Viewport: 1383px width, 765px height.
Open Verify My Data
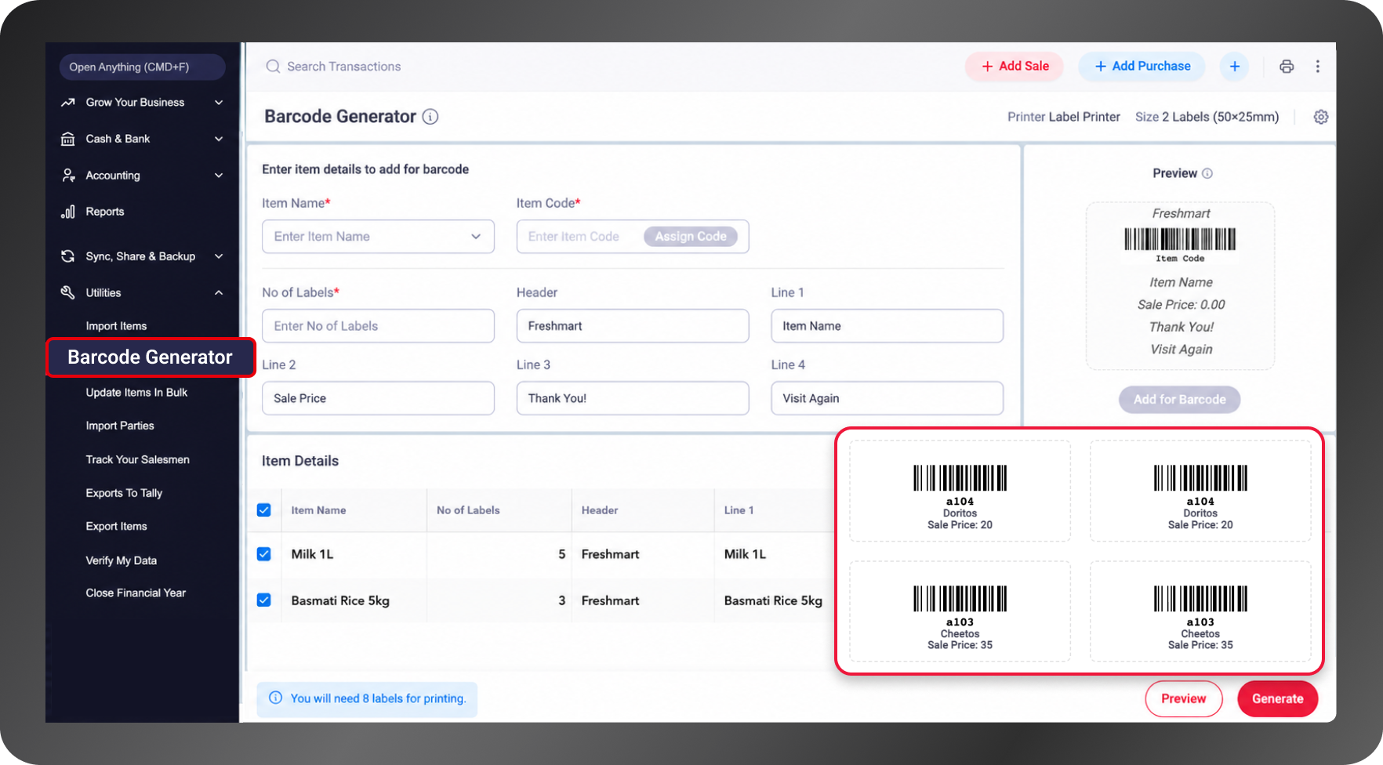pyautogui.click(x=122, y=560)
